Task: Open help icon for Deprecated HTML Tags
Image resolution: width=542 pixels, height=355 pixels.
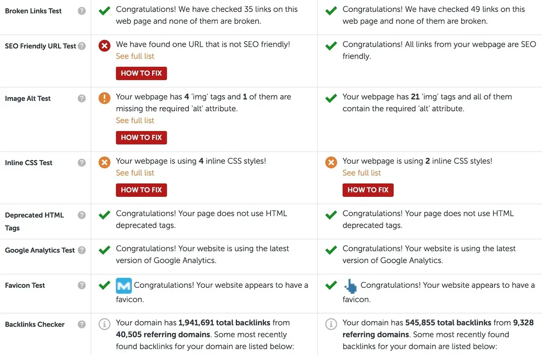Action: point(82,215)
